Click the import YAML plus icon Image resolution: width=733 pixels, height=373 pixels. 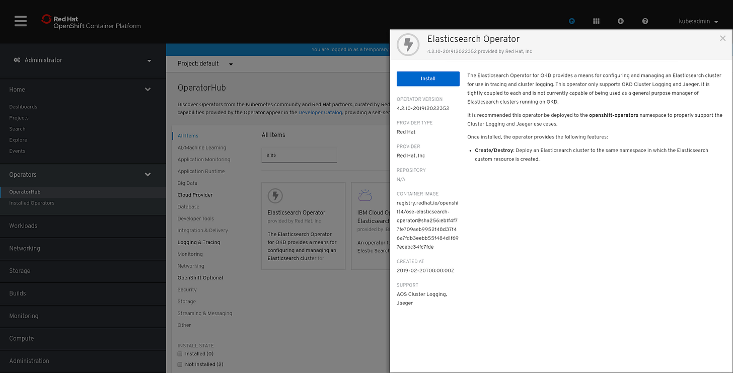pos(620,21)
